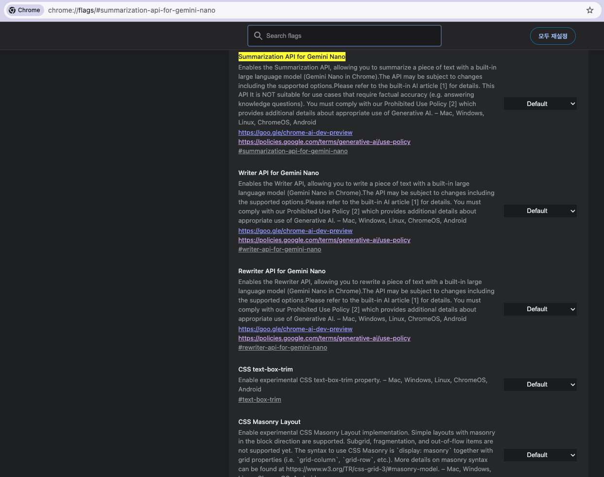Image resolution: width=604 pixels, height=477 pixels.
Task: Open generative-ai use-policy link under Summarization API
Action: point(324,142)
